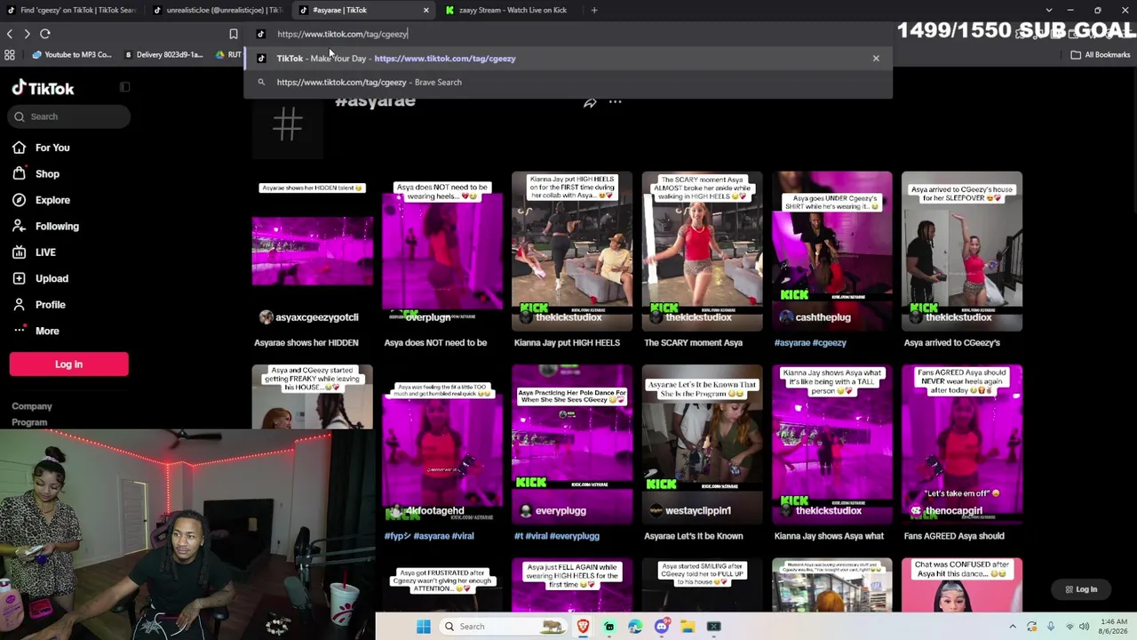Open the "Asya goes UNDER CGeezy's SHIRT" video
This screenshot has height=640, width=1137.
click(x=831, y=251)
